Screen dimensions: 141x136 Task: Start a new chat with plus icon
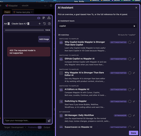40,24
